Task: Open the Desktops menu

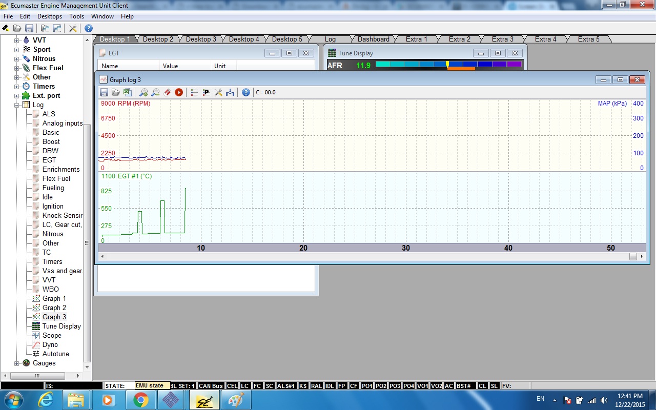Action: click(50, 16)
